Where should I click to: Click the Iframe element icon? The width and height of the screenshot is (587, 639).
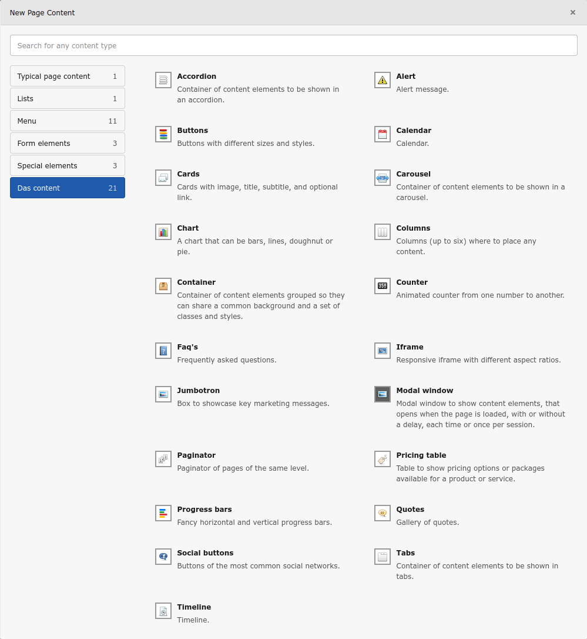coord(382,351)
